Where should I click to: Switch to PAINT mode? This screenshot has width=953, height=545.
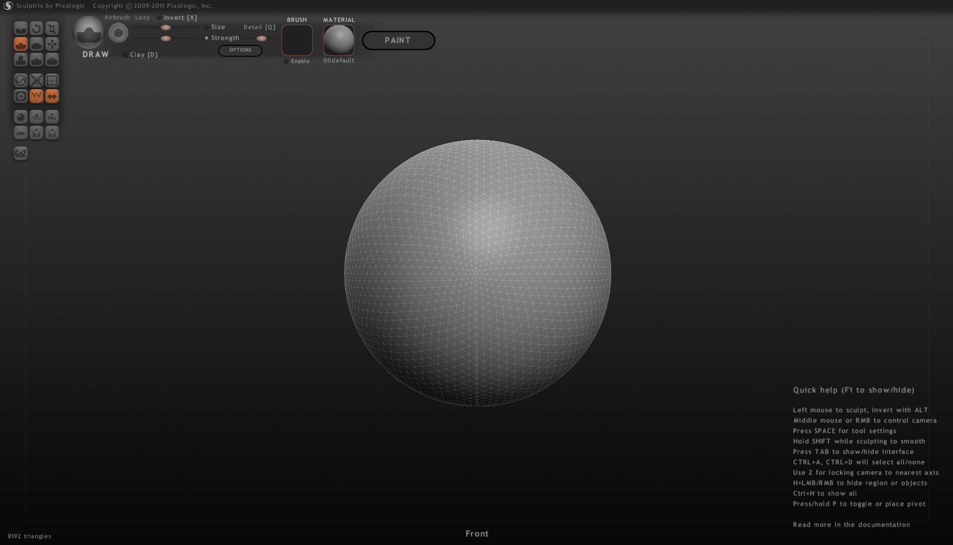[x=398, y=41]
